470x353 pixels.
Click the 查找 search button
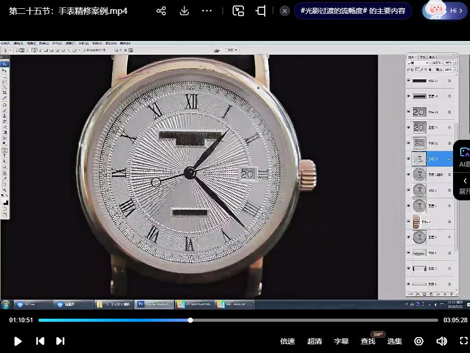click(x=368, y=341)
